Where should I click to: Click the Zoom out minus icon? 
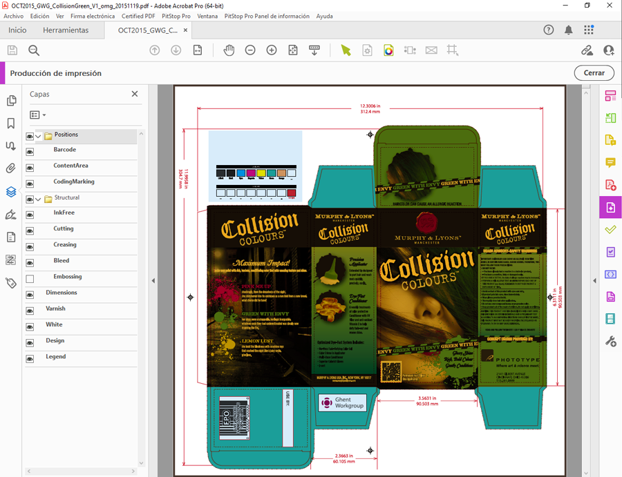point(250,50)
